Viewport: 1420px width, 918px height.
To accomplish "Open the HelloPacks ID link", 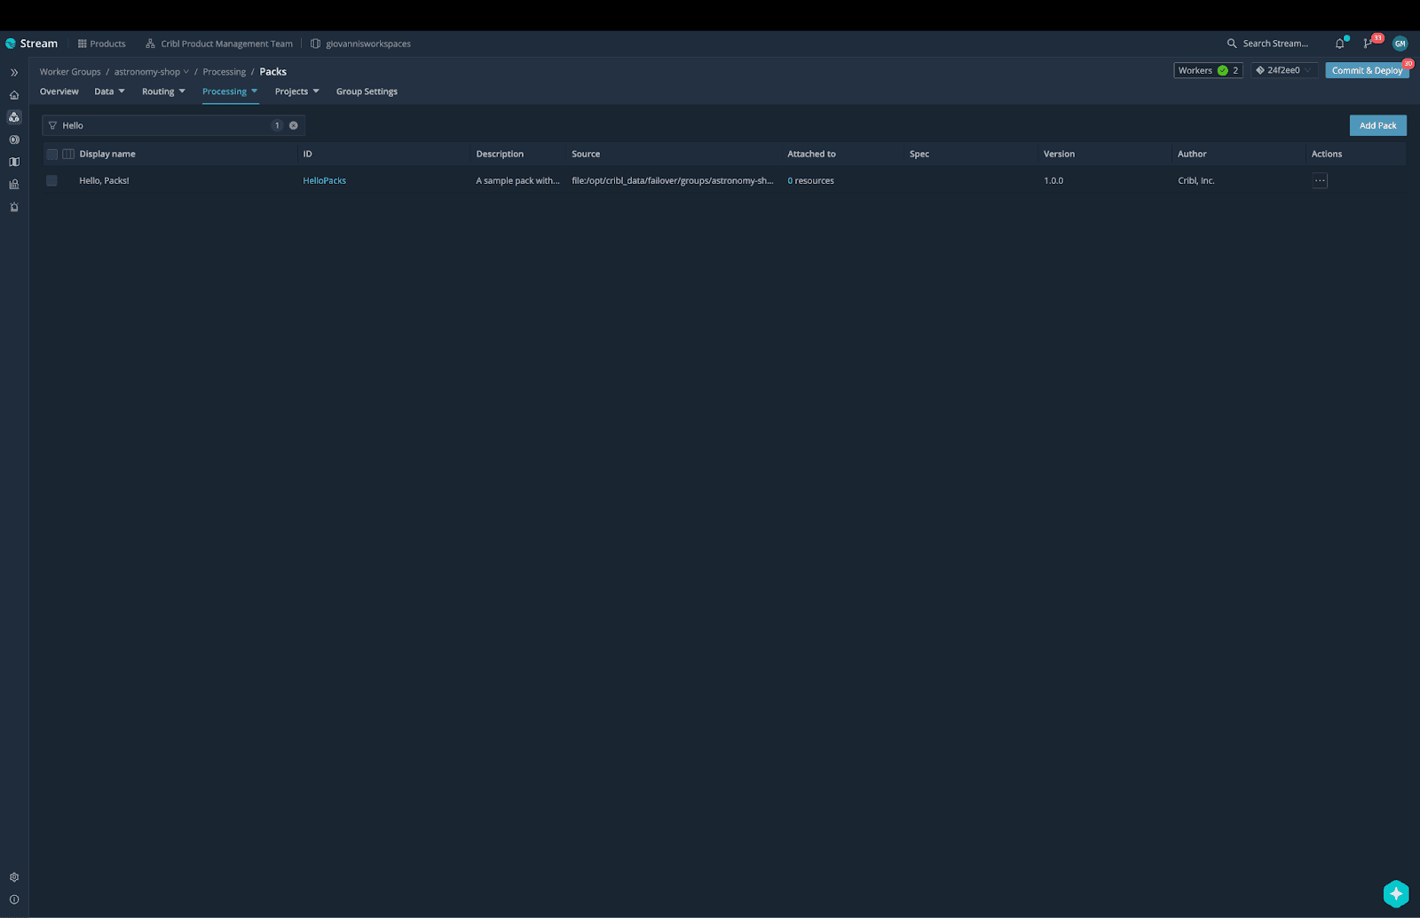I will coord(324,181).
